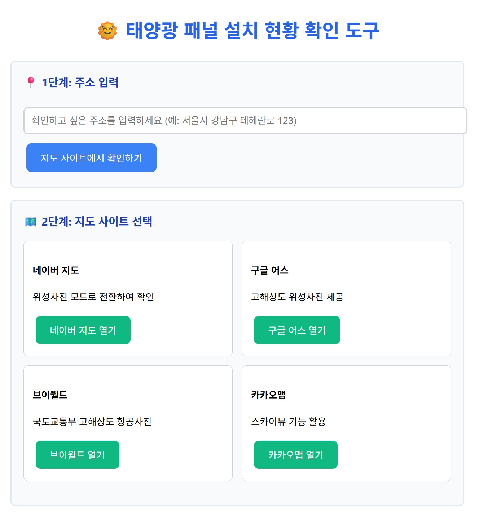
Task: Open 네이버 지도 열기 button
Action: [x=83, y=330]
